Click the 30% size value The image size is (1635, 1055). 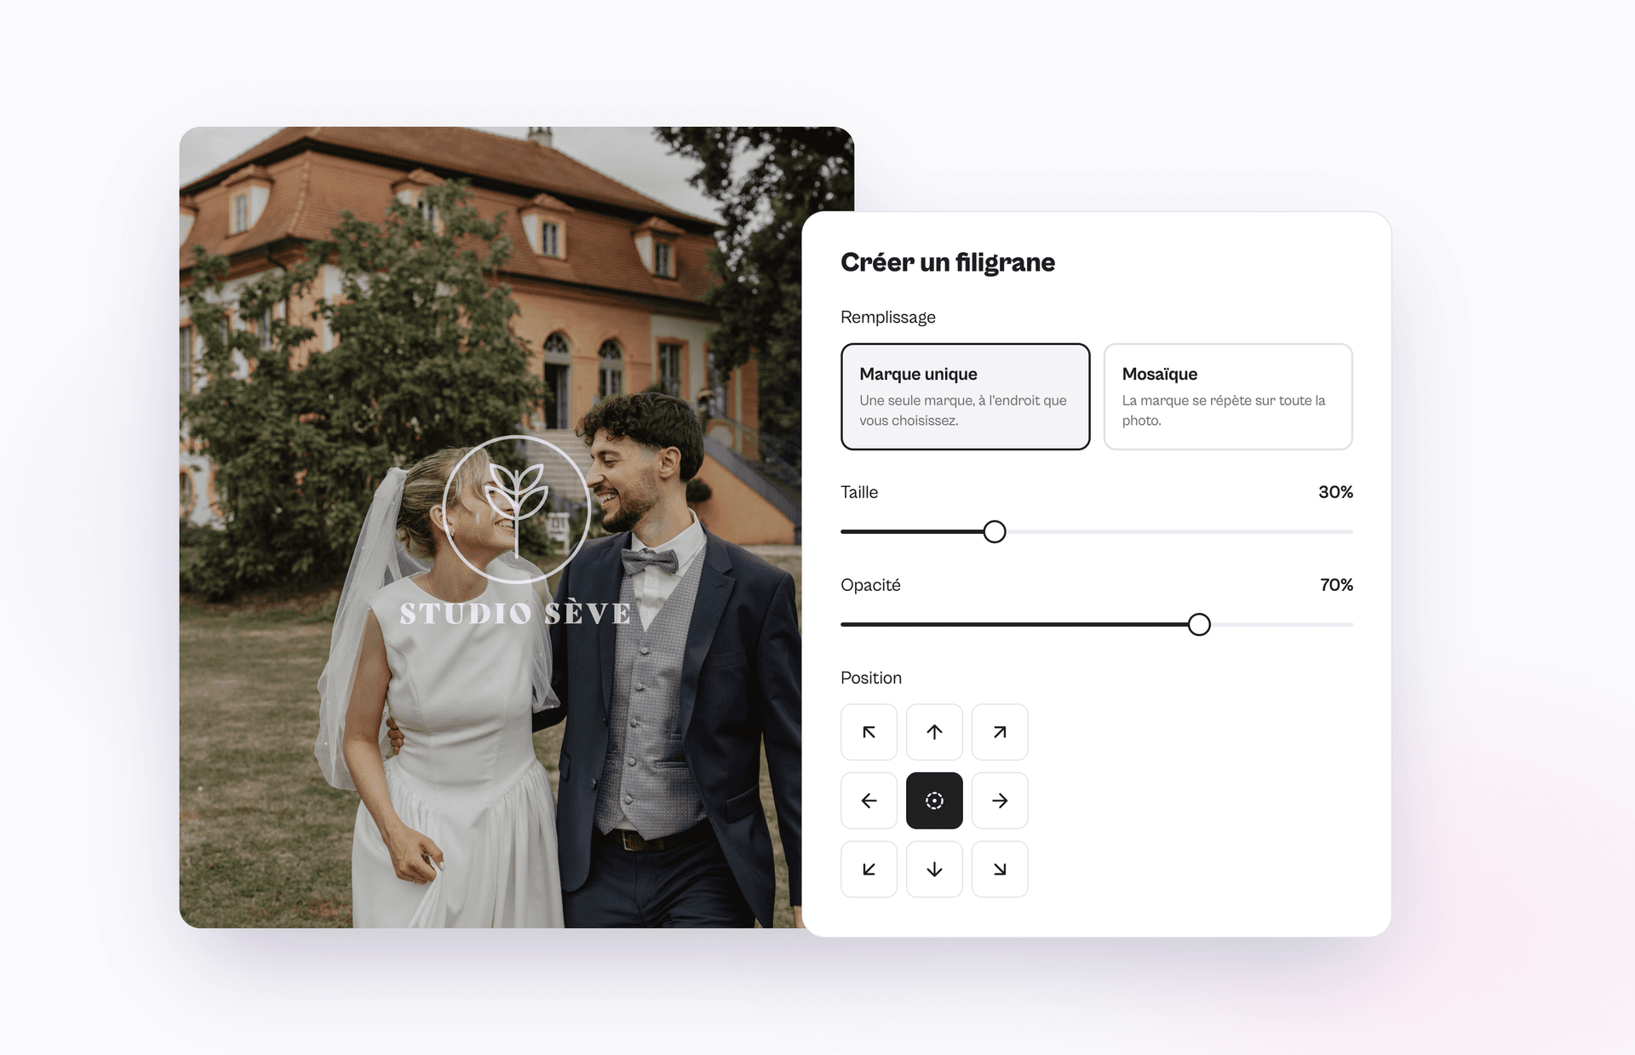[x=1335, y=492]
